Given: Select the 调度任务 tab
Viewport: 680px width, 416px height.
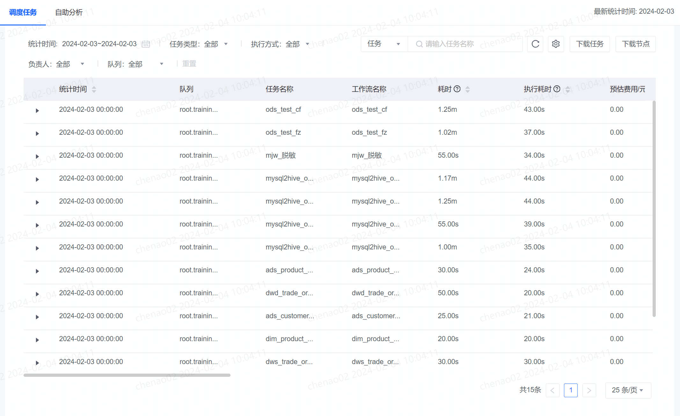Looking at the screenshot, I should (x=23, y=12).
